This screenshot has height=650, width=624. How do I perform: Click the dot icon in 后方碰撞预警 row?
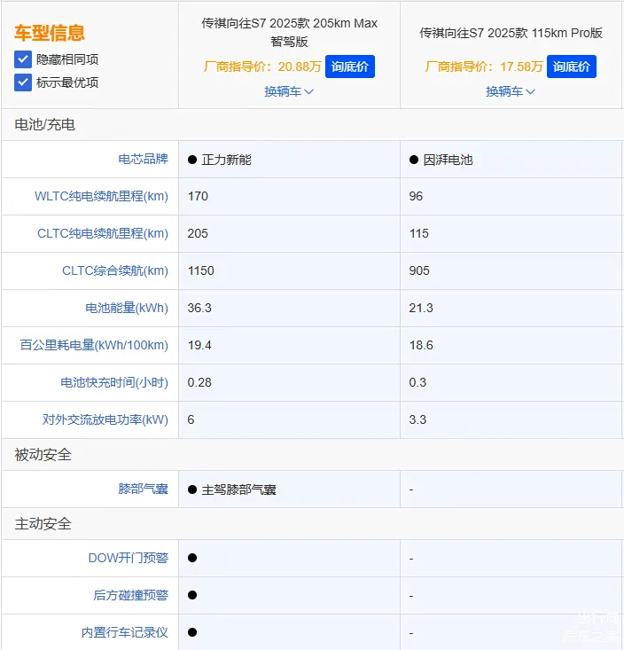[x=192, y=595]
